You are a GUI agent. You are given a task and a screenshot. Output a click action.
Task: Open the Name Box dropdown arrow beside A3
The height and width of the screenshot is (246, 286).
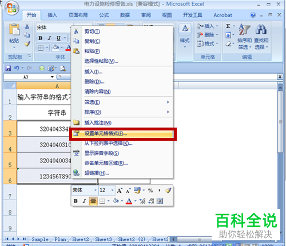pos(52,77)
